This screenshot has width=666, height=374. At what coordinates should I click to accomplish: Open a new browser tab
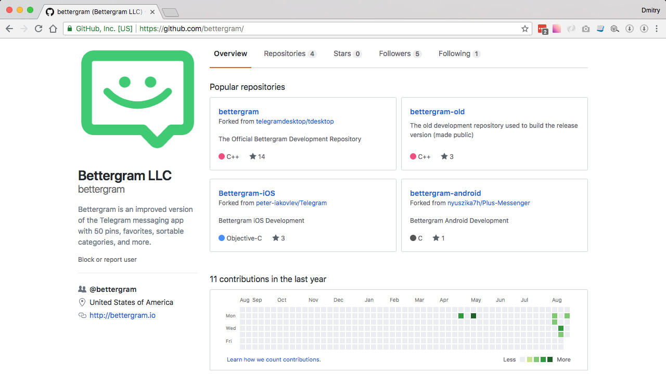[x=170, y=12]
